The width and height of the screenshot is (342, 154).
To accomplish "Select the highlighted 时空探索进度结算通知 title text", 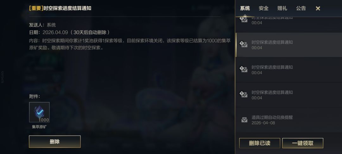I will point(272,42).
